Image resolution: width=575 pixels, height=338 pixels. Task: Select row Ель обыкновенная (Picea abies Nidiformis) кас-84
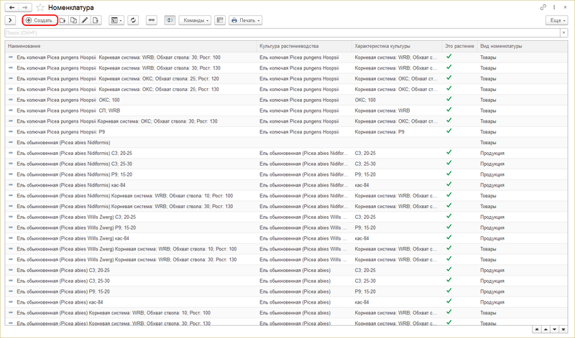tap(286, 185)
